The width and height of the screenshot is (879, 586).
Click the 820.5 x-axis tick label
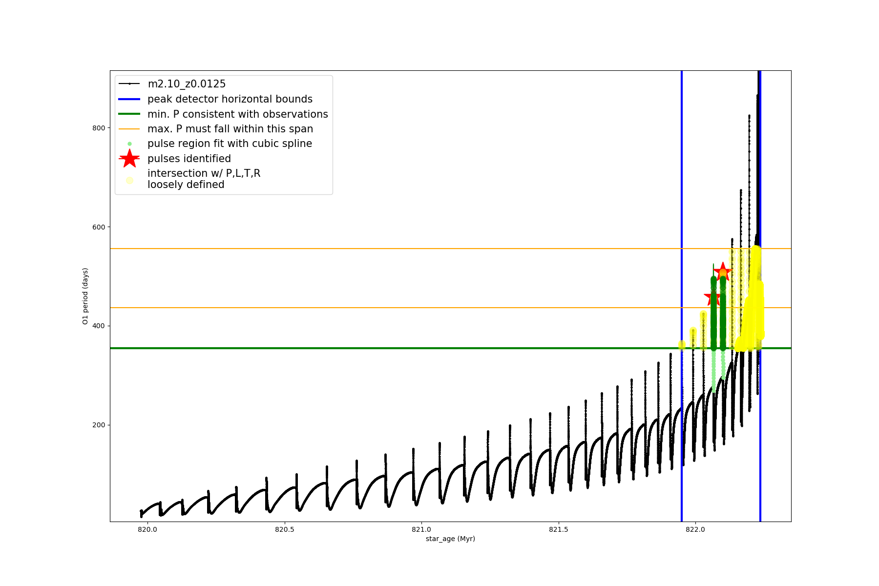284,529
